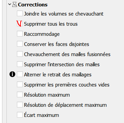
Task: Select the Raccommodage setting label
Action: coord(42,34)
